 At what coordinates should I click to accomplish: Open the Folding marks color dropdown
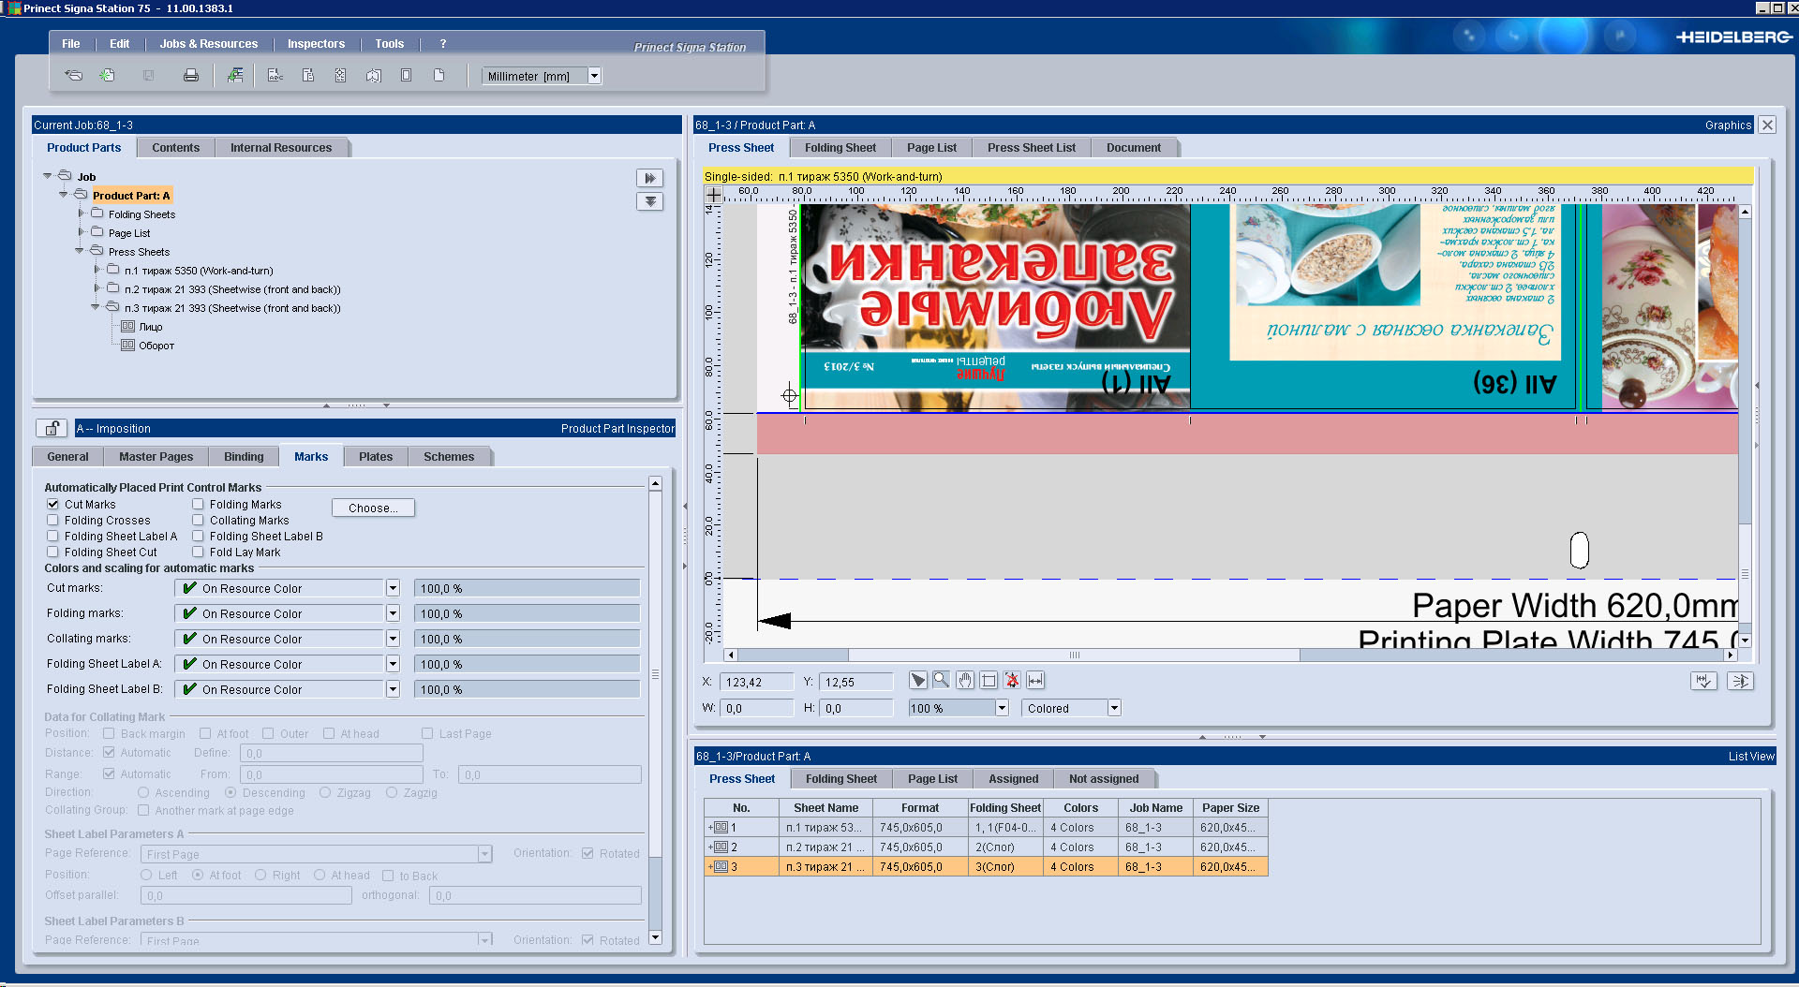(x=393, y=613)
